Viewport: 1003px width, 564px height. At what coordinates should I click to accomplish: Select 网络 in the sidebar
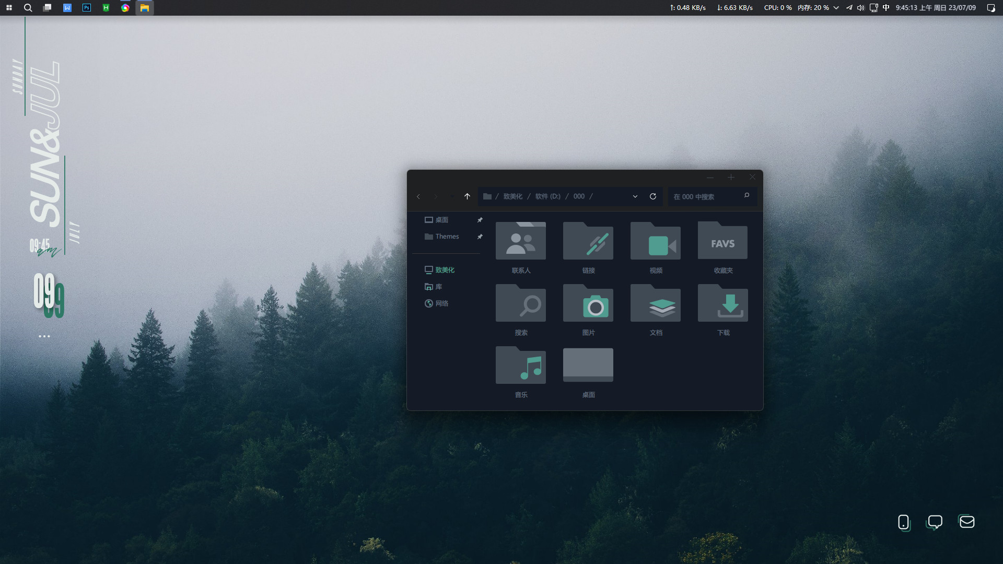point(442,303)
